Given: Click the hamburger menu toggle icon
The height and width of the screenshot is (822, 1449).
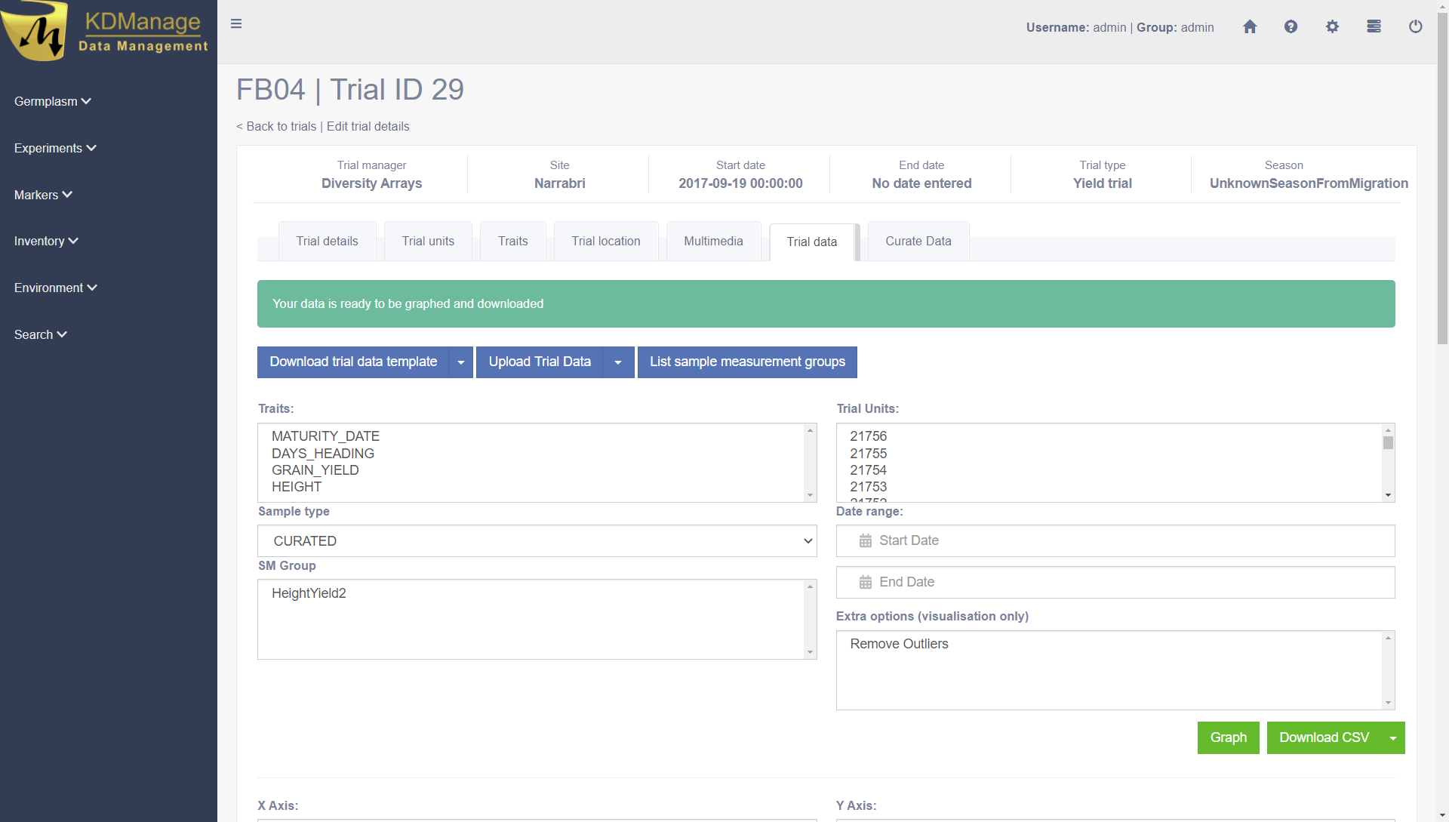Looking at the screenshot, I should (236, 24).
